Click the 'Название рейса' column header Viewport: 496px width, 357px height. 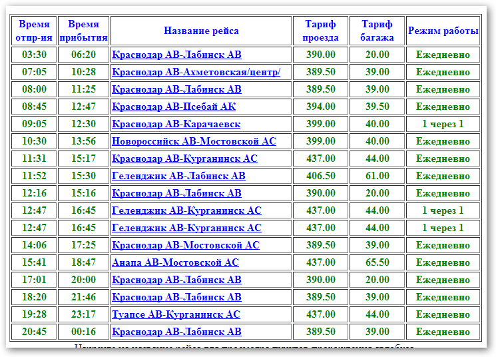(x=201, y=31)
